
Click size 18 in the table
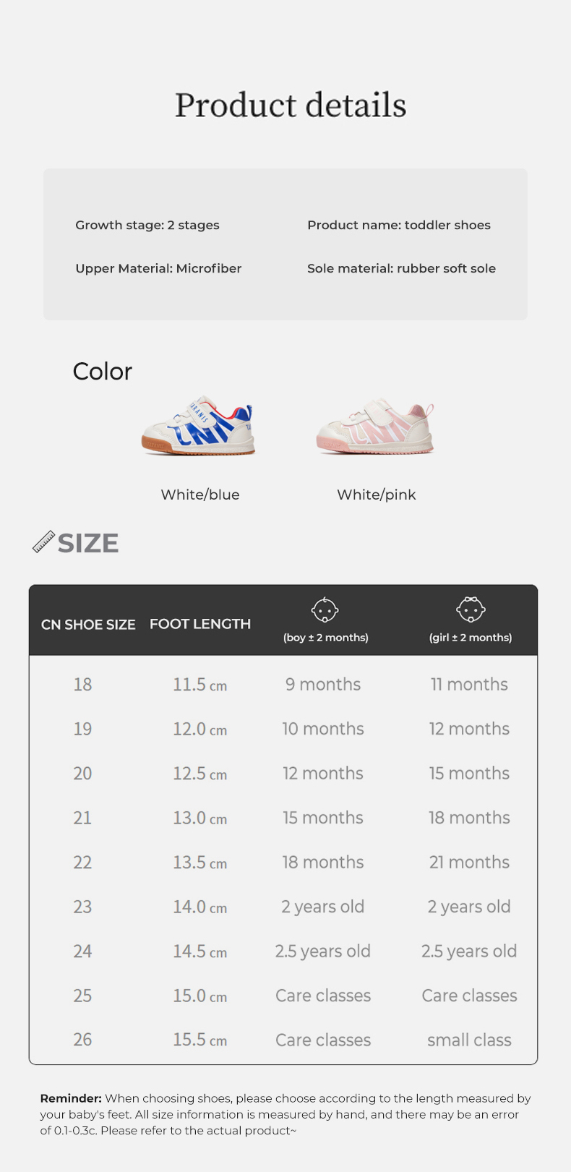click(x=82, y=684)
